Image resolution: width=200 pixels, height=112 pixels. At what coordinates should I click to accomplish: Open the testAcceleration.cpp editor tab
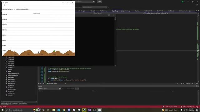coord(185,11)
